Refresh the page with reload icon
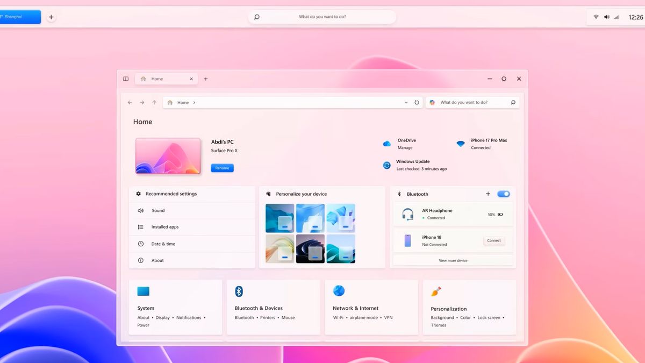645x363 pixels. coord(417,102)
